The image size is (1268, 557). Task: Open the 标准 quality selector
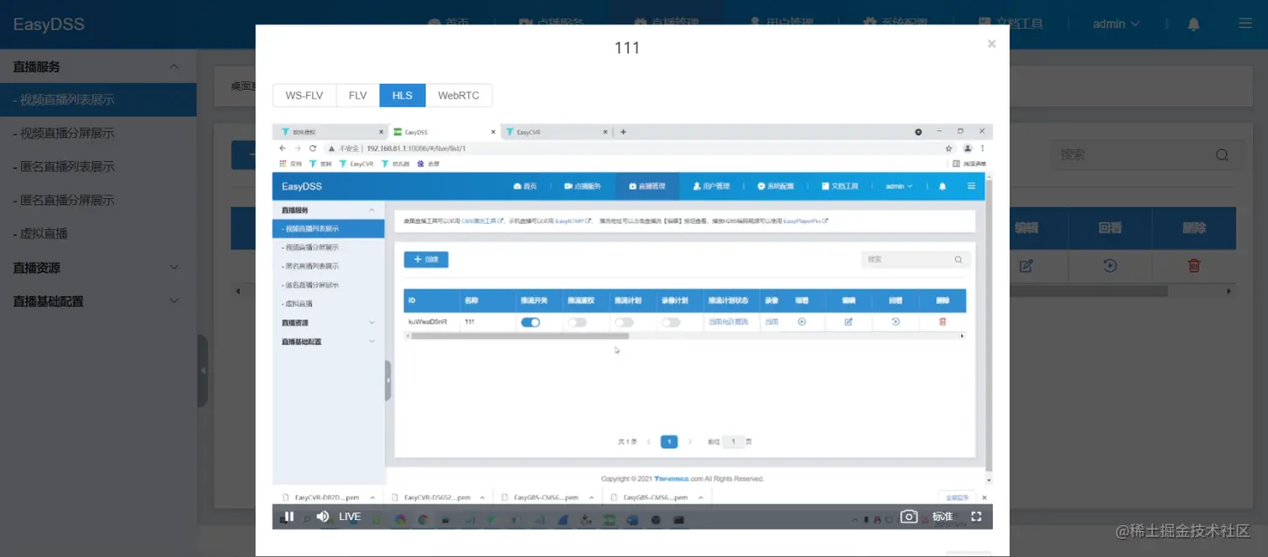(x=943, y=517)
